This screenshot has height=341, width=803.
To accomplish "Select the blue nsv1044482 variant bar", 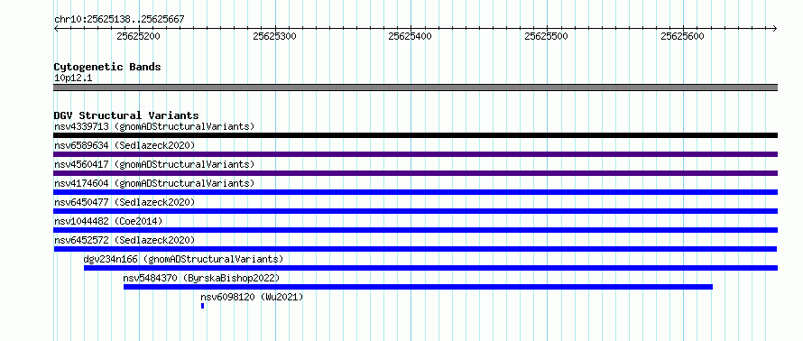I will pyautogui.click(x=416, y=230).
